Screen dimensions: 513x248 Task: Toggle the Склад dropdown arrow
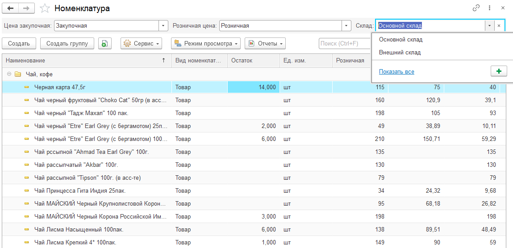coord(489,25)
